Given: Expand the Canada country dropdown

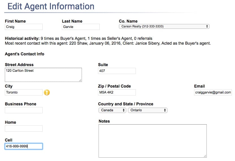Looking at the screenshot, I should (x=112, y=110).
